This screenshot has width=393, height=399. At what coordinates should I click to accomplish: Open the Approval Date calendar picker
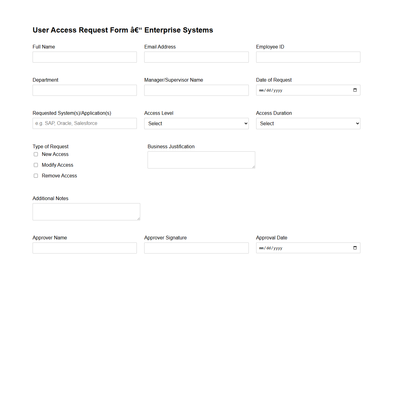coord(355,248)
